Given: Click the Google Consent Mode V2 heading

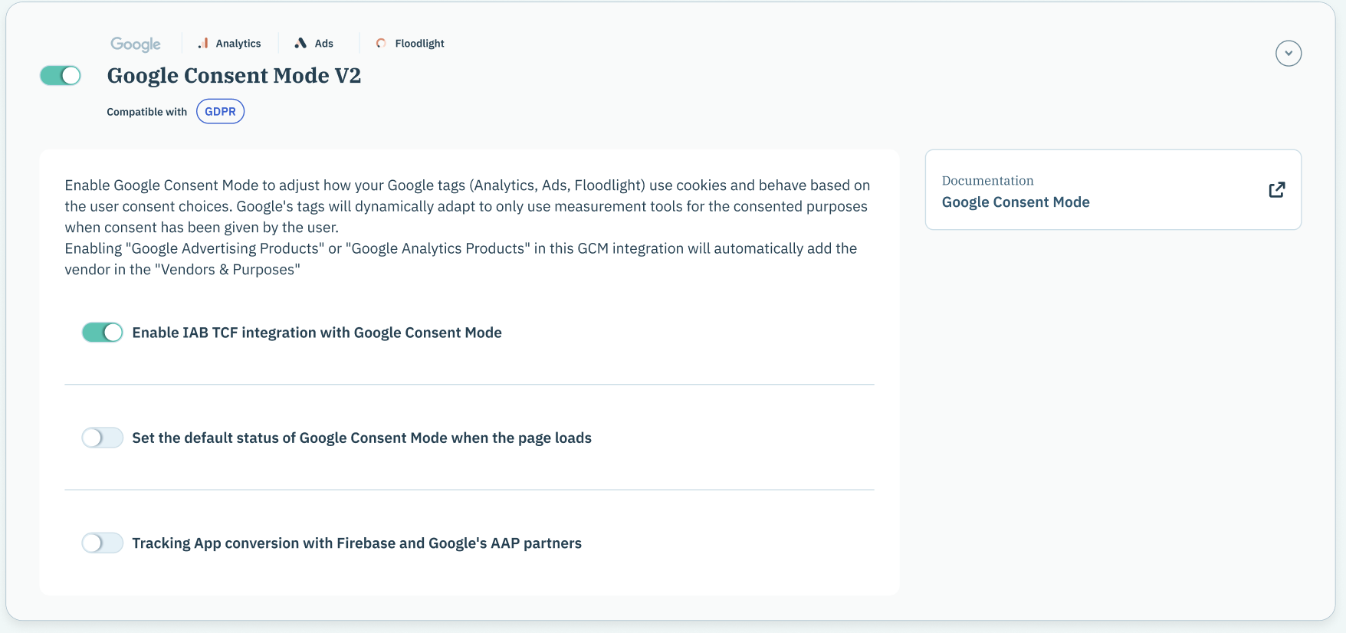Looking at the screenshot, I should tap(234, 76).
